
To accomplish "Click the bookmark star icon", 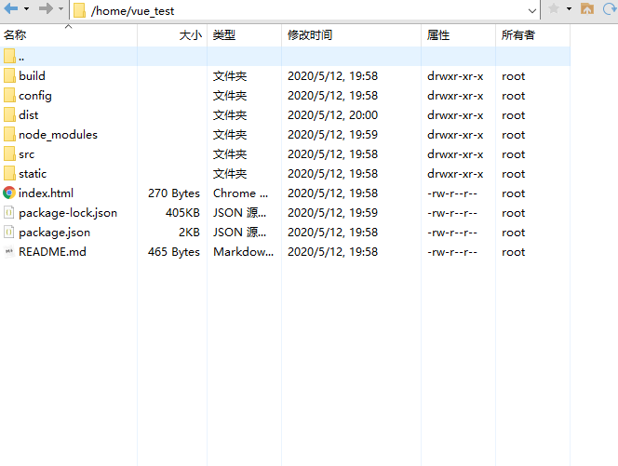I will coord(554,8).
